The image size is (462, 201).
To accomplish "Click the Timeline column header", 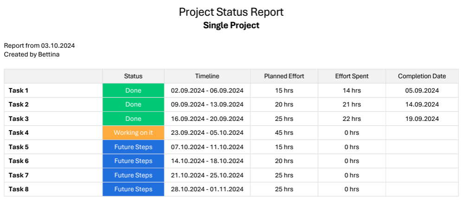I will point(207,76).
